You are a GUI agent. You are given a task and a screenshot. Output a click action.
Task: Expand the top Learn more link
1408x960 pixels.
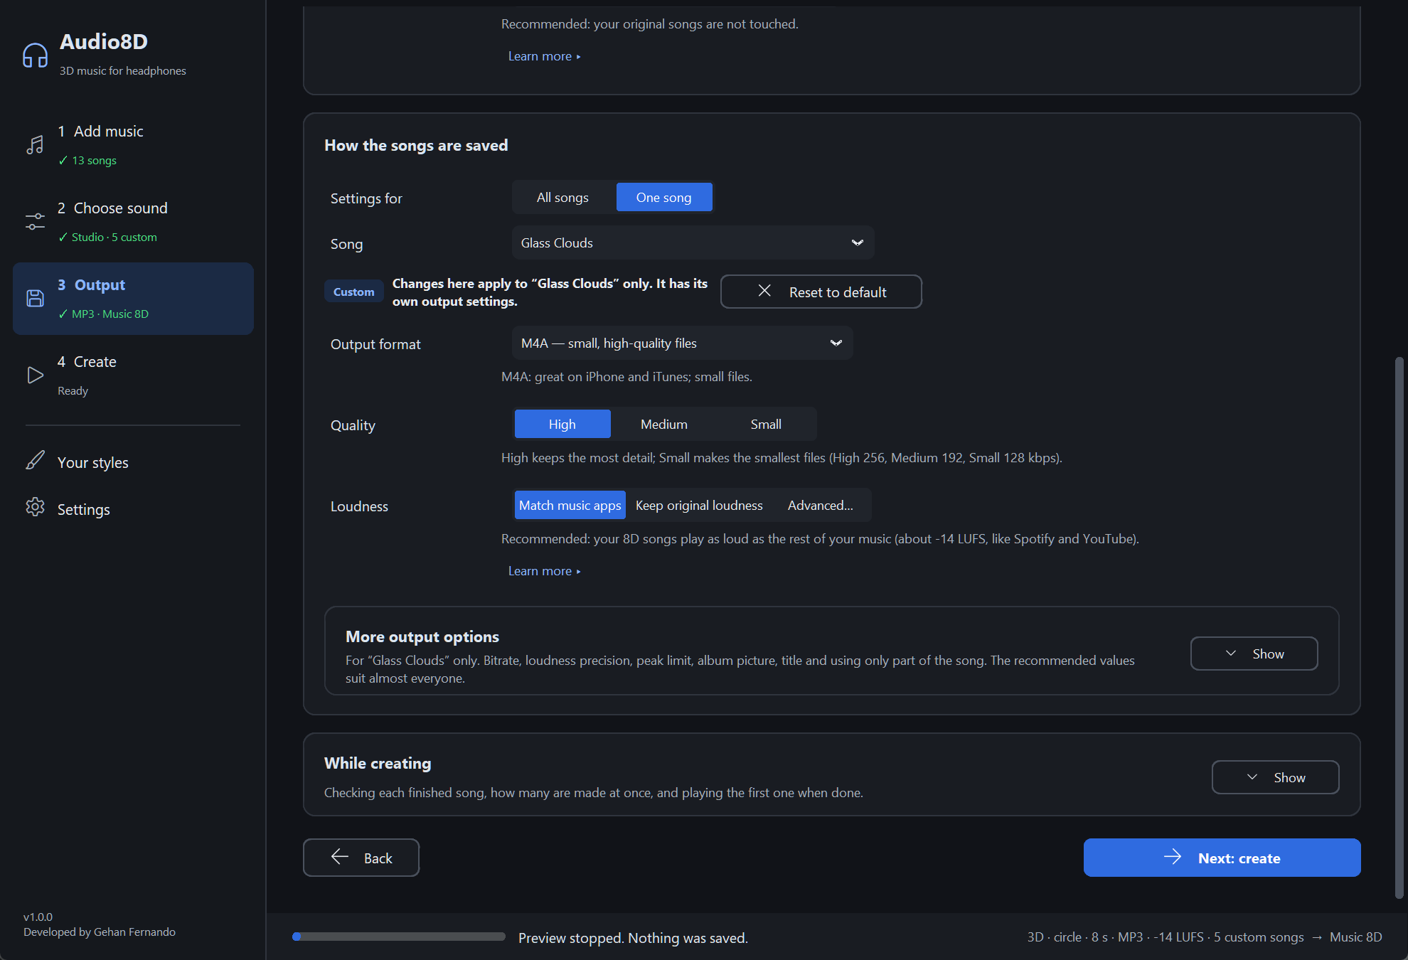(x=544, y=55)
